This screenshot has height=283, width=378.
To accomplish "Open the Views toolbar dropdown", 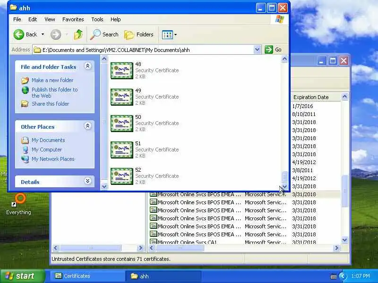I will 175,34.
